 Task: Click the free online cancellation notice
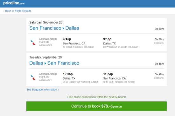pos(96,97)
